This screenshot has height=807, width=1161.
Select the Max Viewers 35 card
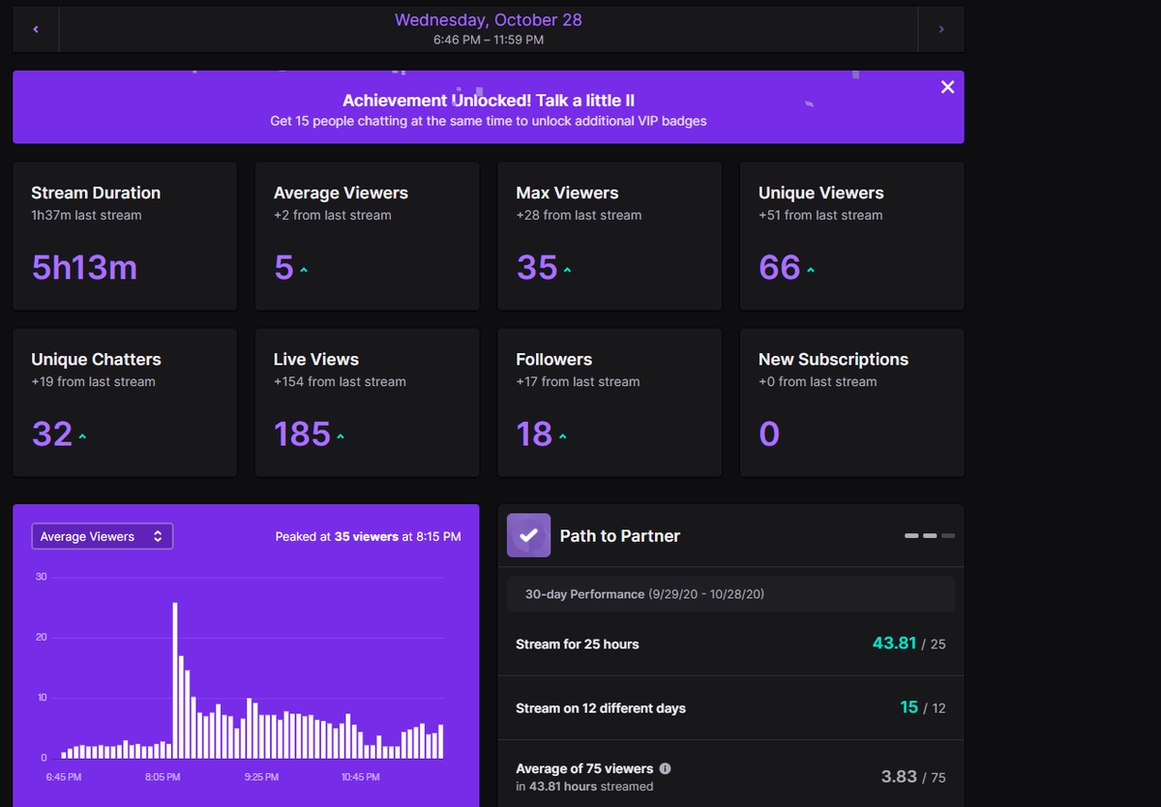click(x=610, y=236)
